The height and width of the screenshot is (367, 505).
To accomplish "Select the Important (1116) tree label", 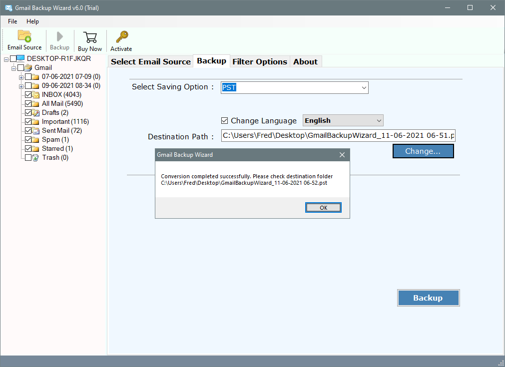I will [x=65, y=122].
